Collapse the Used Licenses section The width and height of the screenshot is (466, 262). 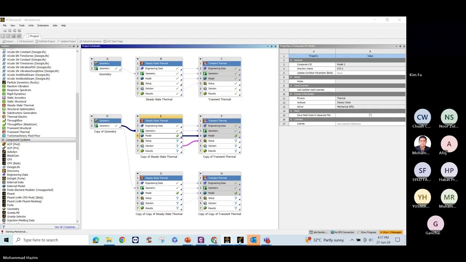pyautogui.click(x=291, y=86)
